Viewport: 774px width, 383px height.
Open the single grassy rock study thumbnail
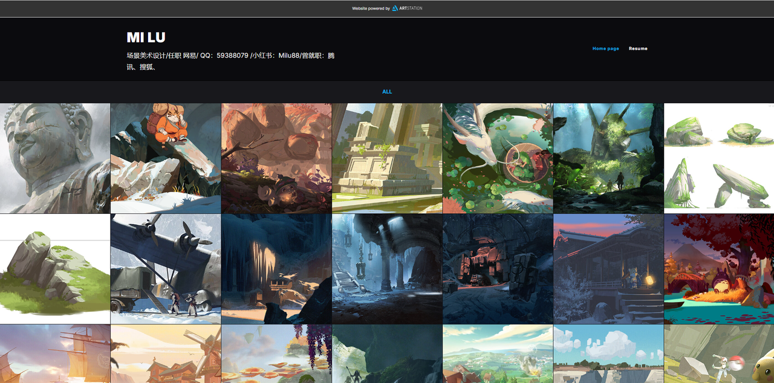pos(55,269)
